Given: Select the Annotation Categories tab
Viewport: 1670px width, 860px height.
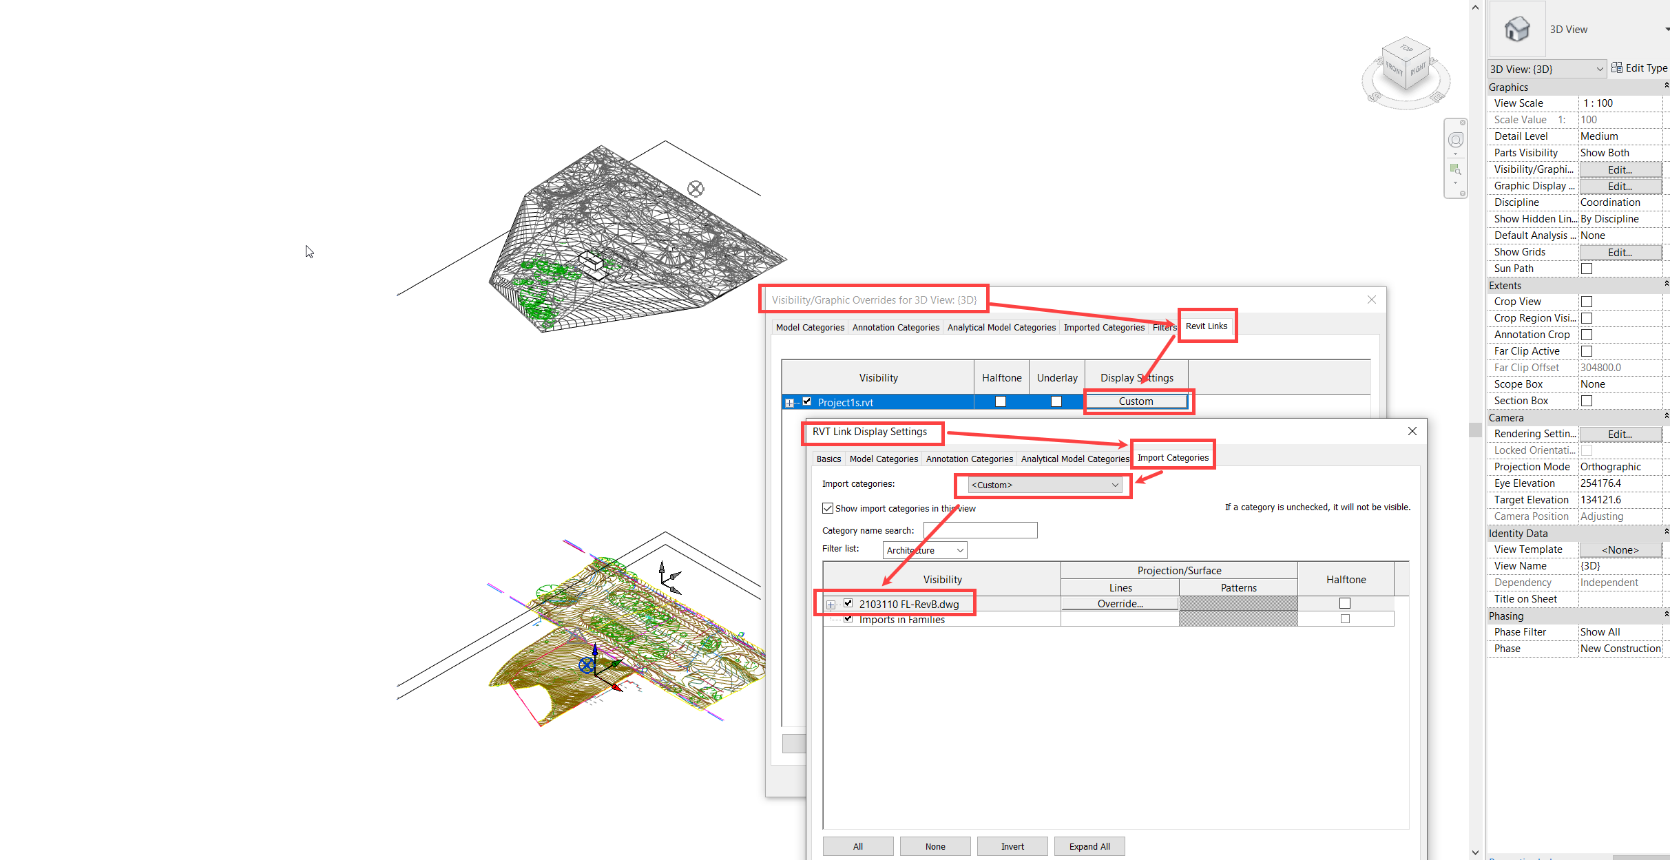Looking at the screenshot, I should coord(970,459).
